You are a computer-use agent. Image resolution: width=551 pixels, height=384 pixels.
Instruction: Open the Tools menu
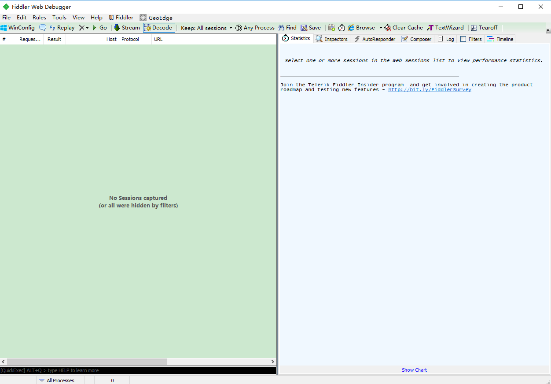[x=59, y=18]
